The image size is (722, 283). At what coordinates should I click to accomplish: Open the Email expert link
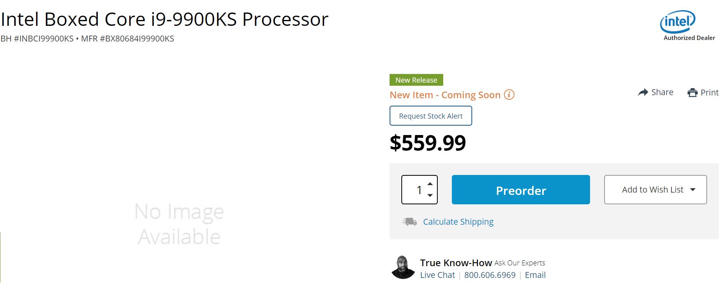535,275
